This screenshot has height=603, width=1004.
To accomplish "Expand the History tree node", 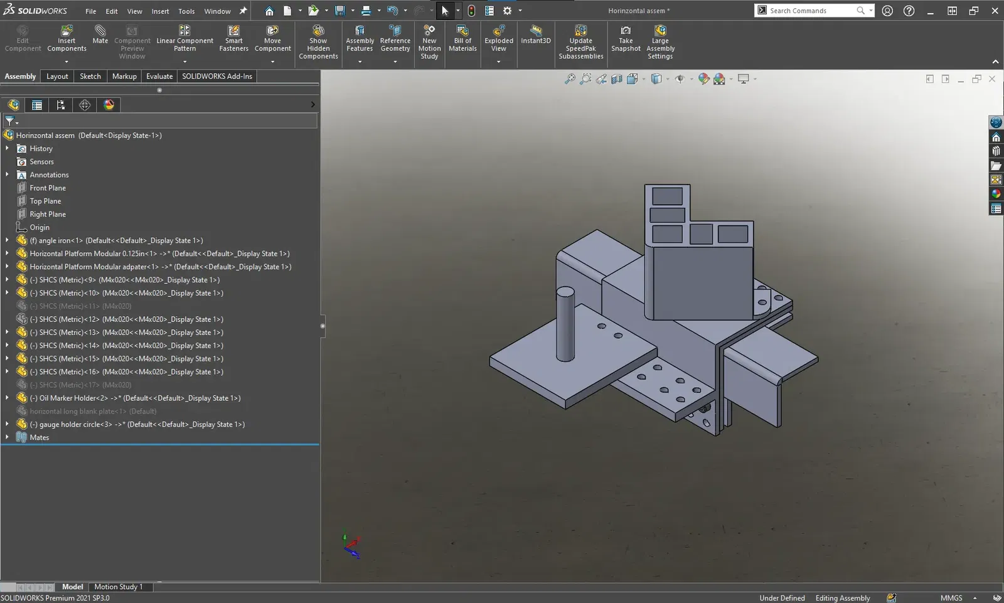I will pyautogui.click(x=7, y=149).
